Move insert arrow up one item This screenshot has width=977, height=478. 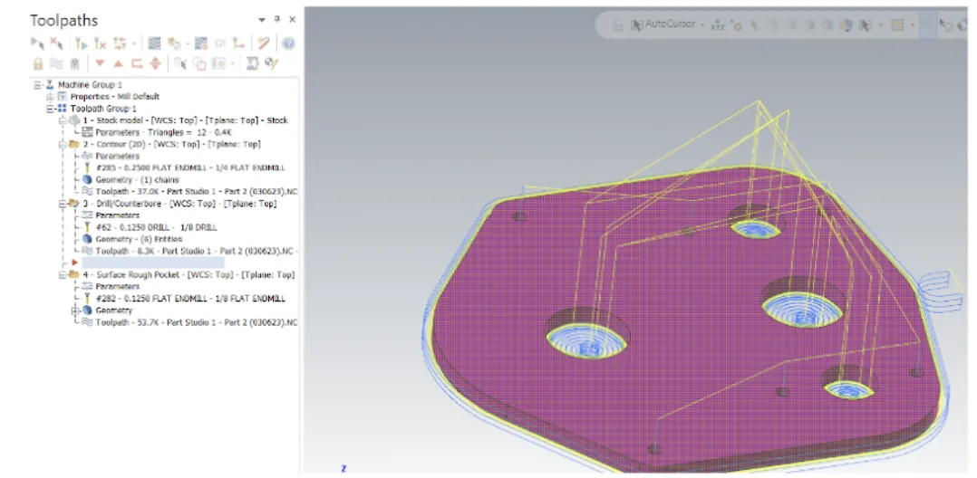click(x=118, y=62)
